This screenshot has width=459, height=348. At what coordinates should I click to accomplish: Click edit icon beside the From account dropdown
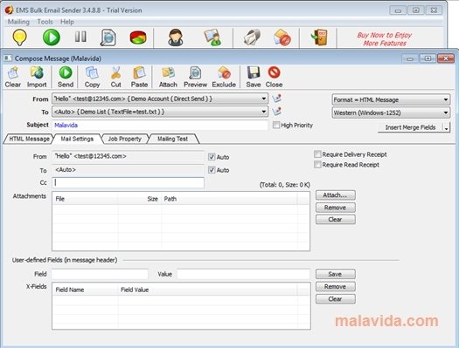[276, 99]
